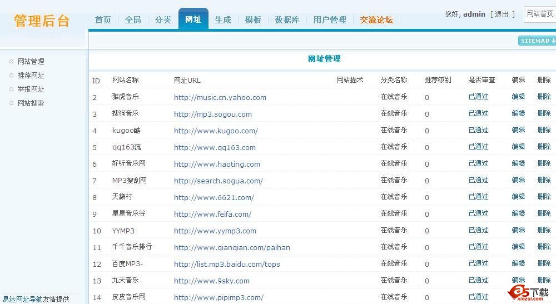Open the 分类 tab

point(163,19)
